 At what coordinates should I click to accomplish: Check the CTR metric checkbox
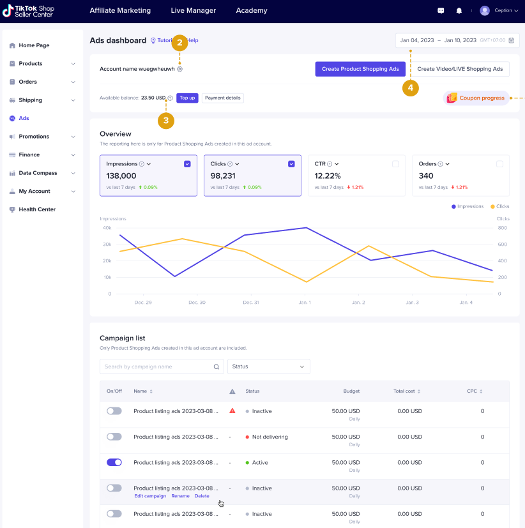395,164
